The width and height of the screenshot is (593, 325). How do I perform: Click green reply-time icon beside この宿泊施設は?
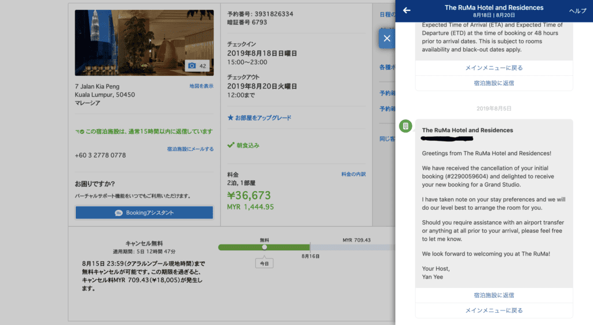pos(79,132)
